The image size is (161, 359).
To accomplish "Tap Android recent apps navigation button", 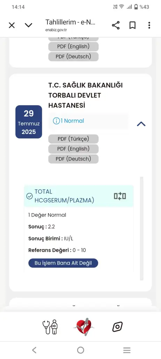I will point(127,350).
